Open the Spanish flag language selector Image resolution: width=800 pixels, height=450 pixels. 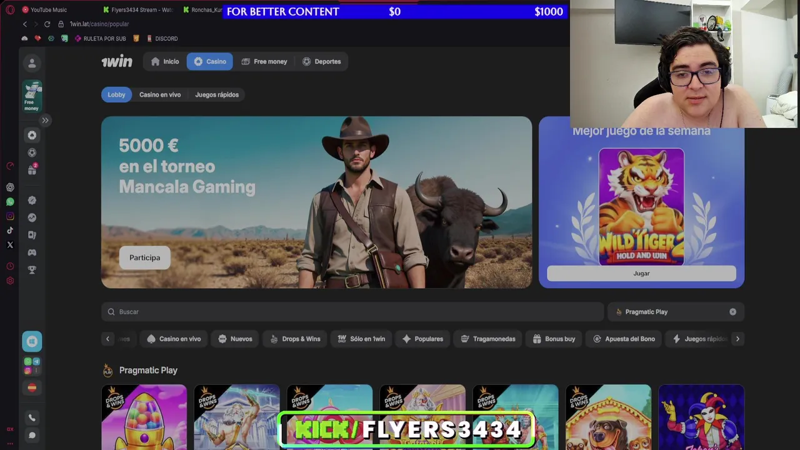tap(32, 387)
